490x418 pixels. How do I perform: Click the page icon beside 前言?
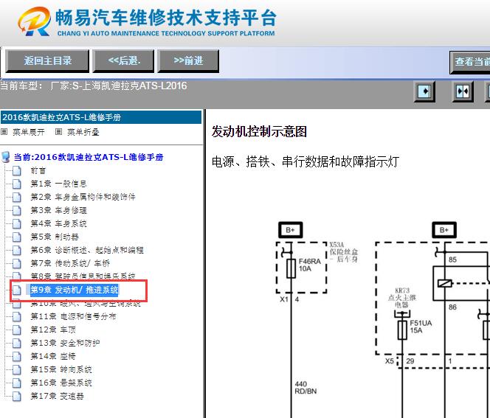click(x=17, y=171)
